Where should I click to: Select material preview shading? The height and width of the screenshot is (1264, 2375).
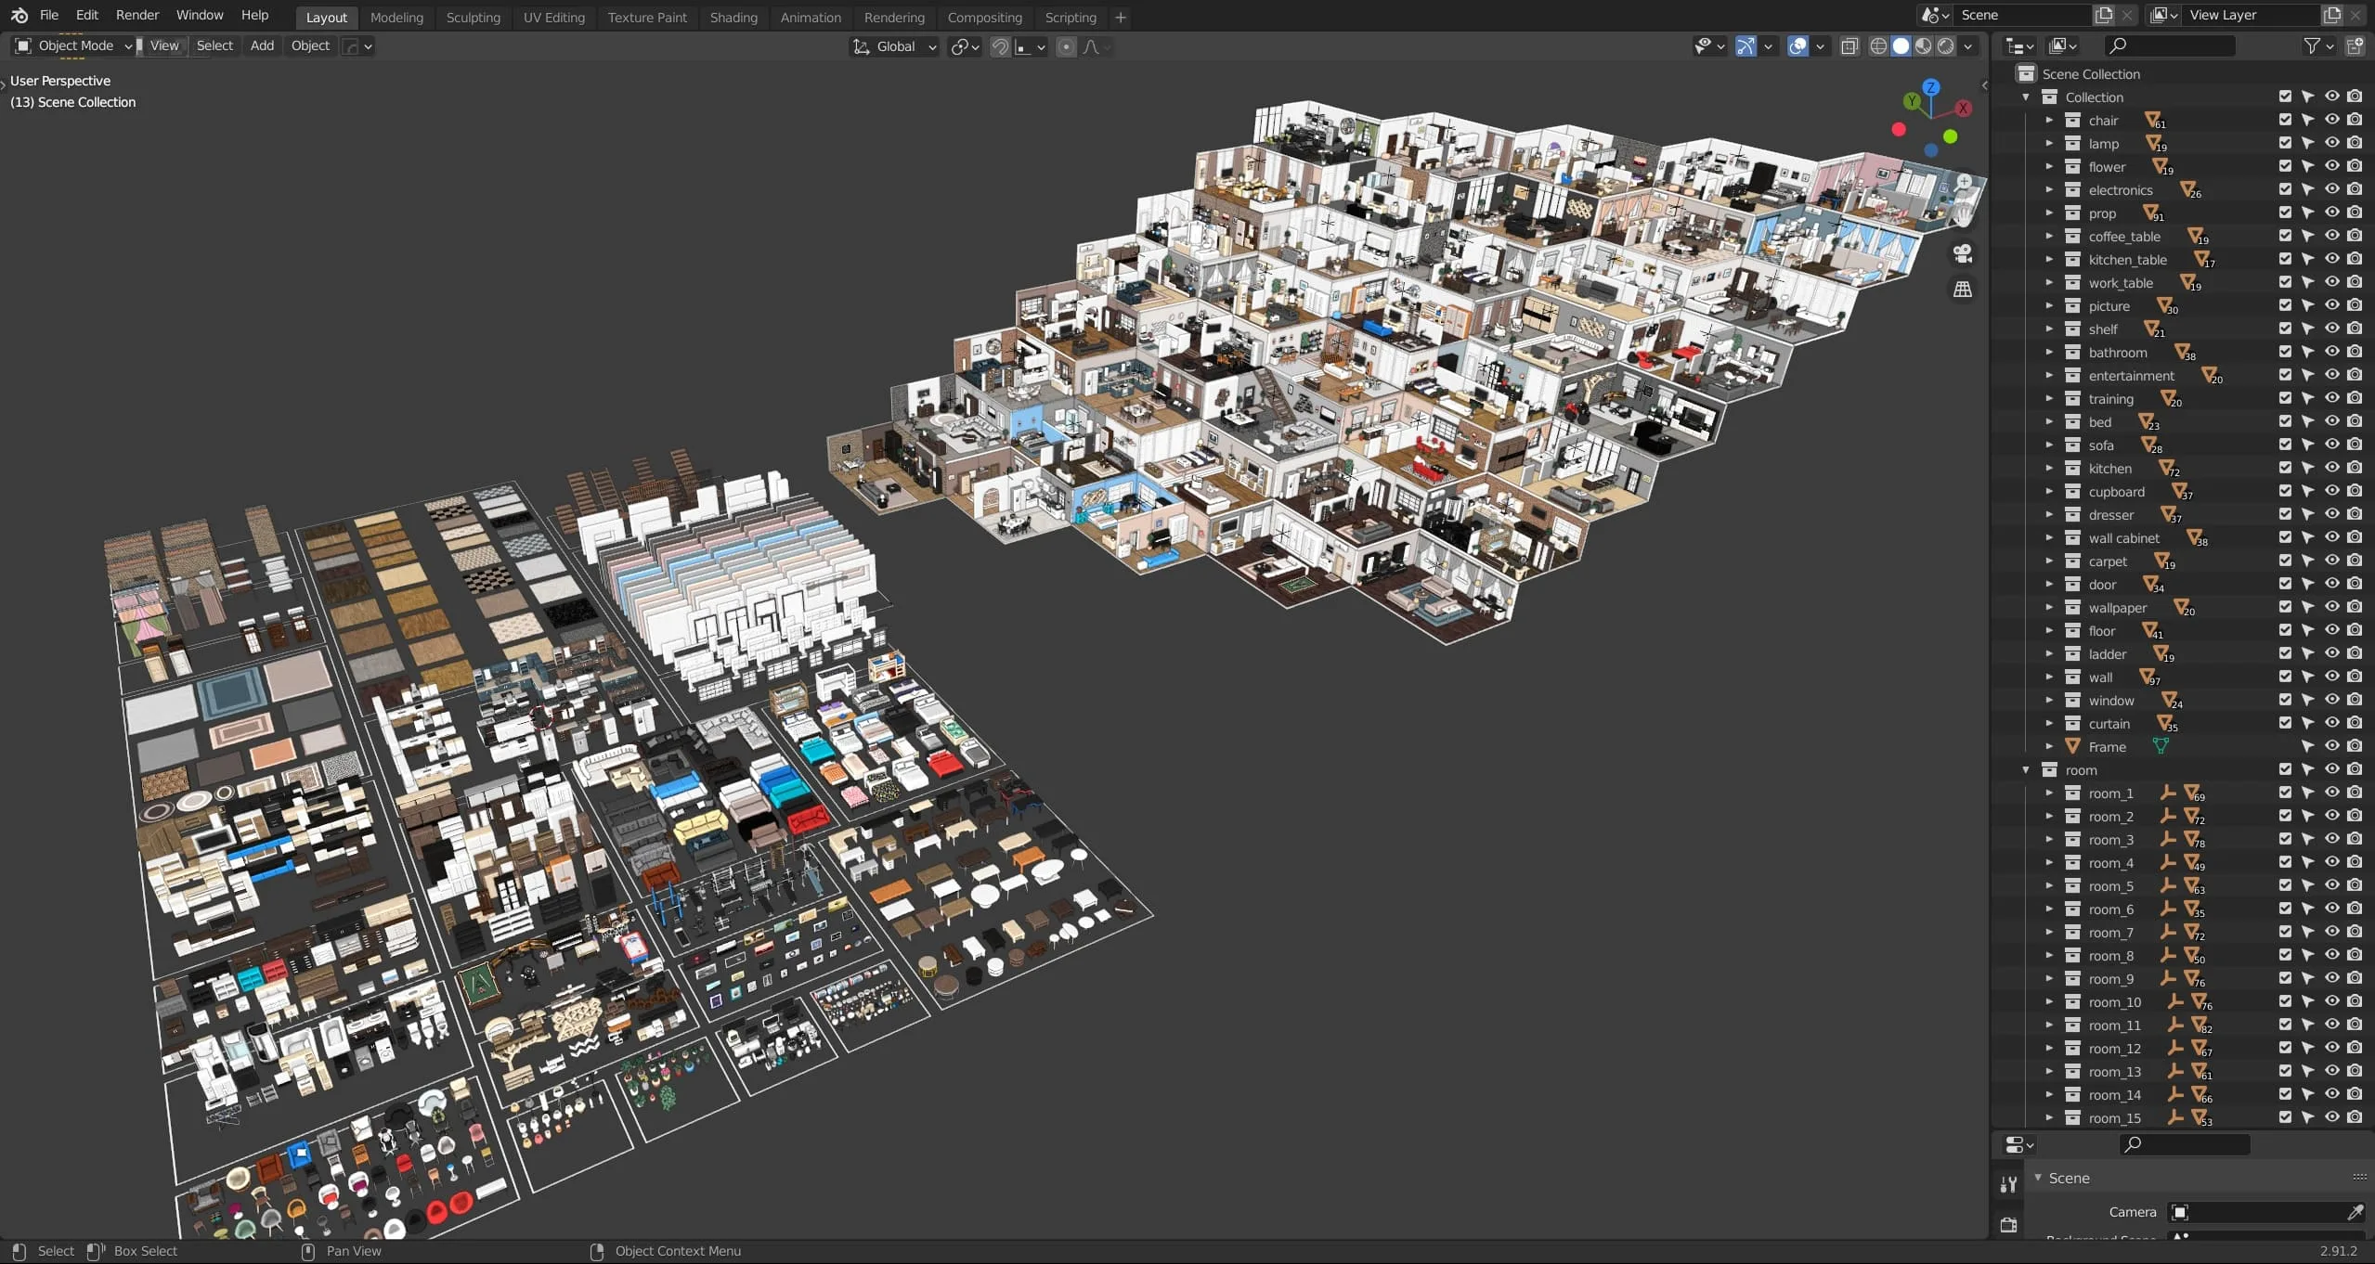(x=1923, y=46)
